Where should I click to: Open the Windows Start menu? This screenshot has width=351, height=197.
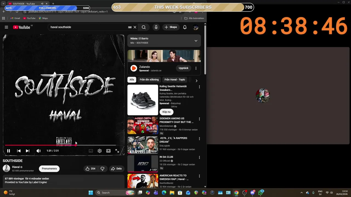pos(91,193)
